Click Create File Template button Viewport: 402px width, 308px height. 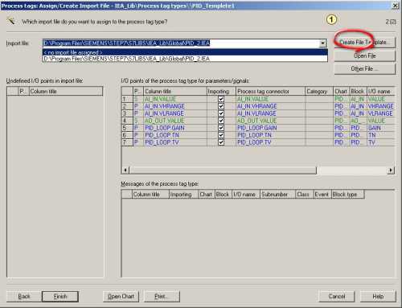tap(364, 43)
